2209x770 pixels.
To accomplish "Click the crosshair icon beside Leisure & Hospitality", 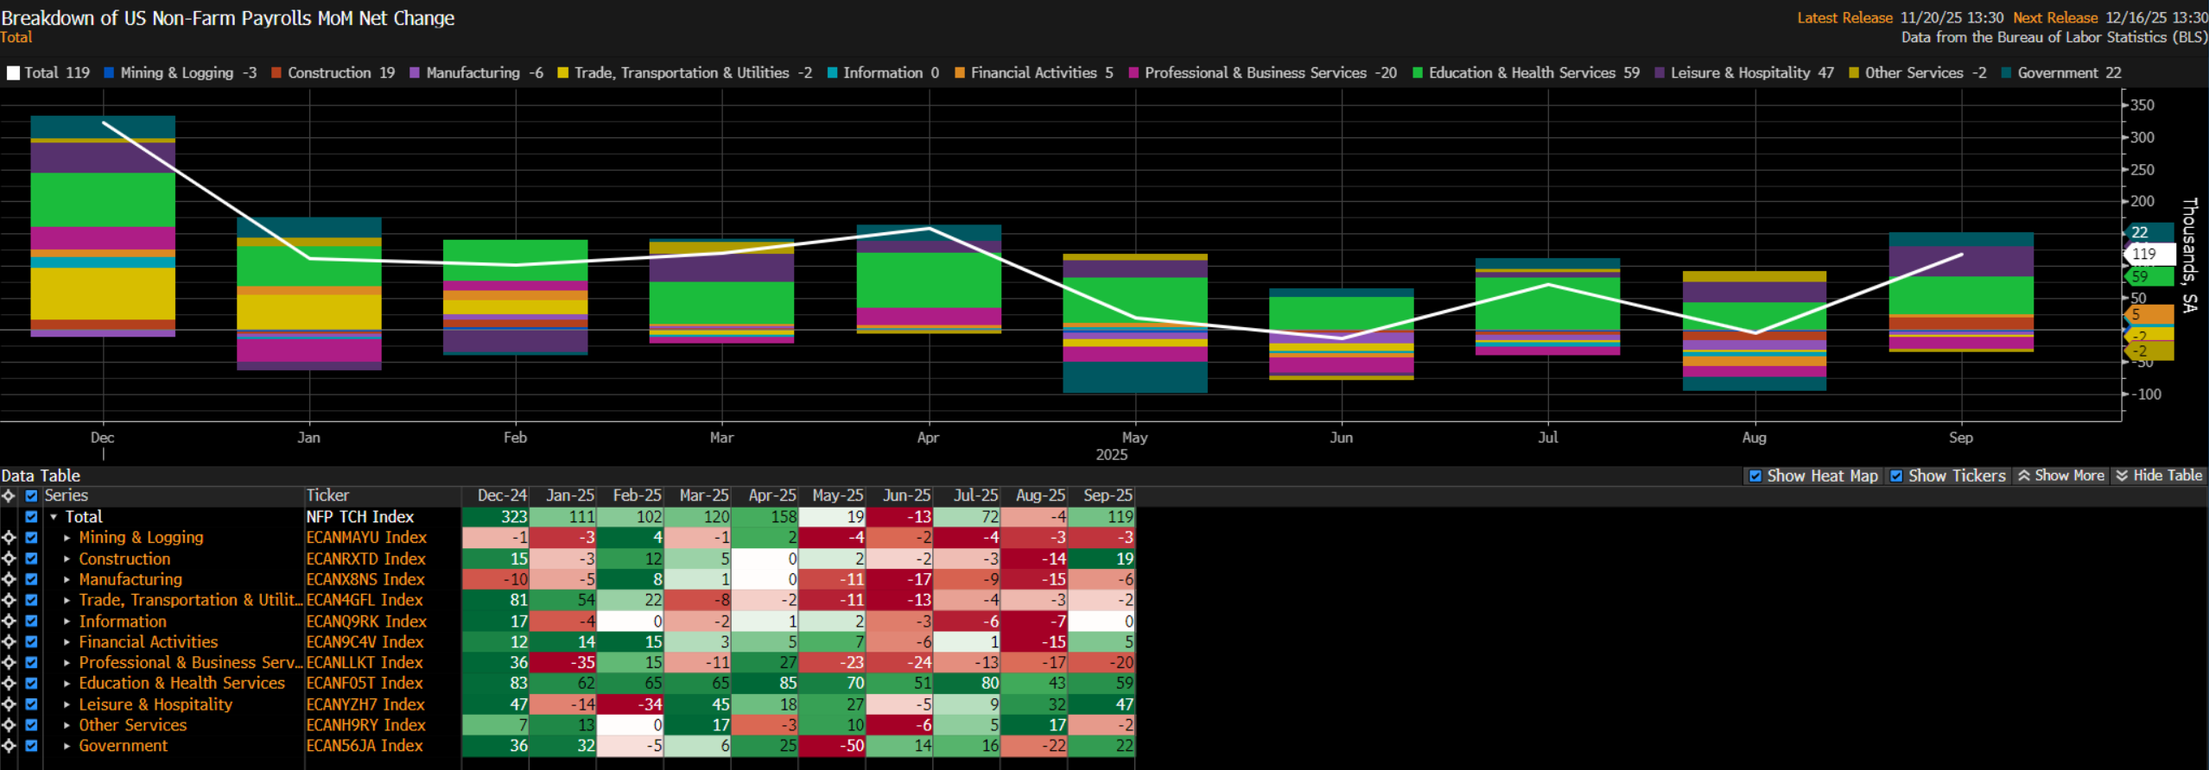I will pyautogui.click(x=9, y=704).
